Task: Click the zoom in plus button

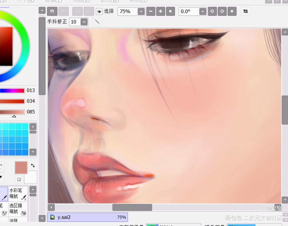Action: pos(161,12)
